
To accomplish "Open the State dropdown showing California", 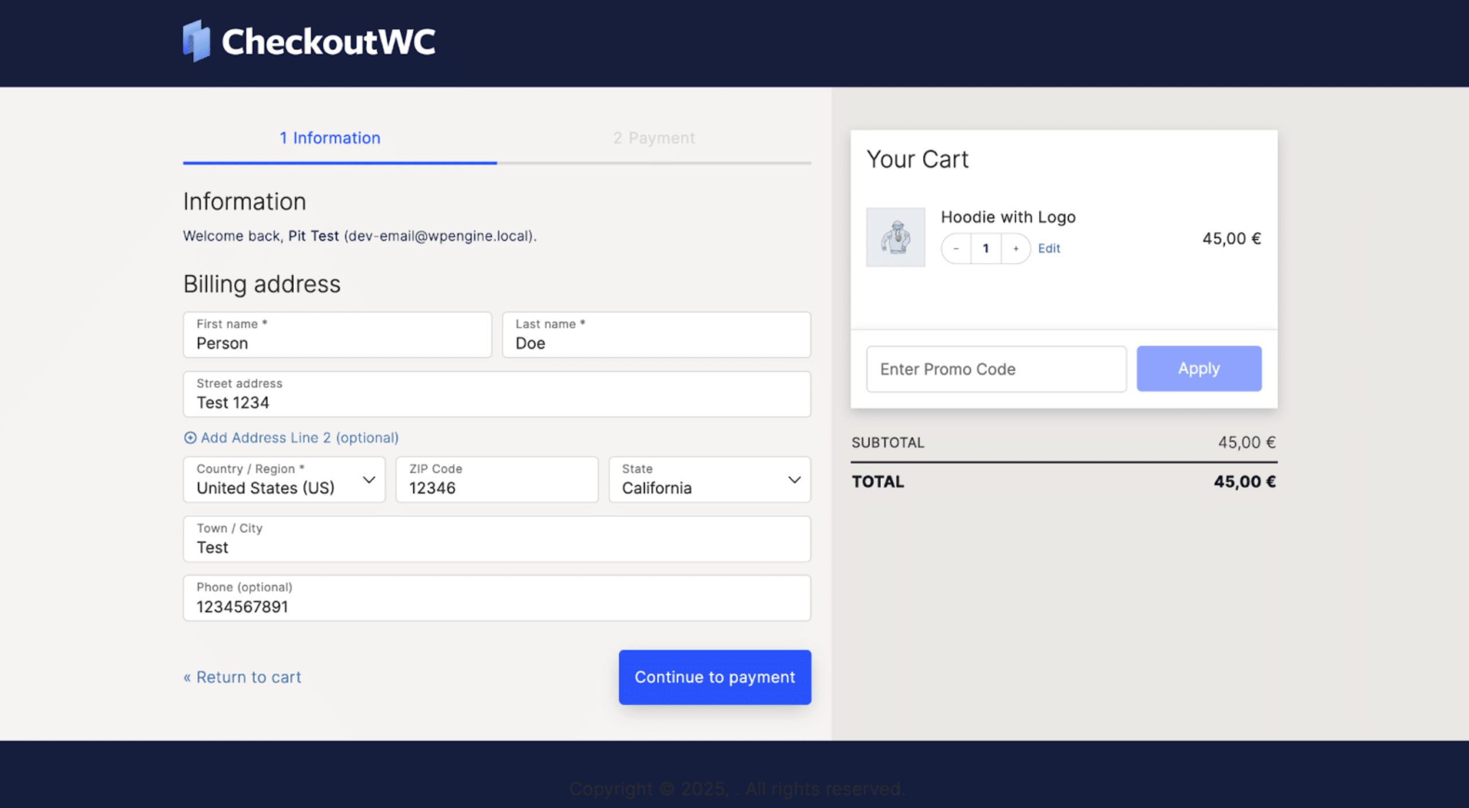I will click(709, 479).
